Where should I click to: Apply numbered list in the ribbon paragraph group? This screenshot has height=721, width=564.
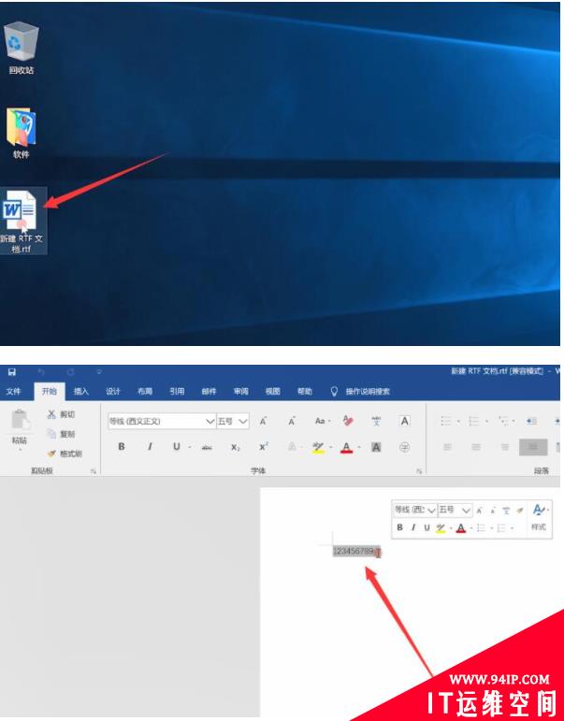pyautogui.click(x=474, y=421)
